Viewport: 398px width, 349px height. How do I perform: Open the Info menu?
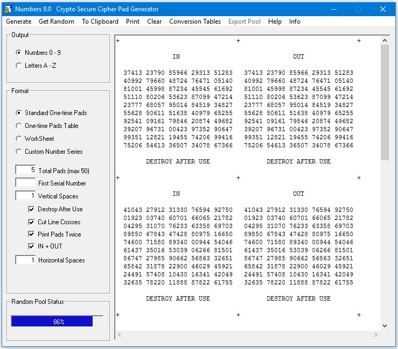point(295,22)
